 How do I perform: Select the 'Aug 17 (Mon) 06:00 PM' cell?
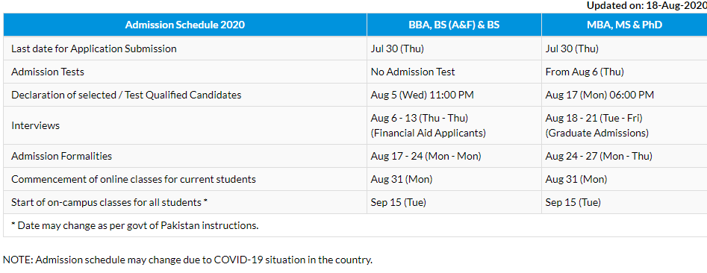[624, 95]
